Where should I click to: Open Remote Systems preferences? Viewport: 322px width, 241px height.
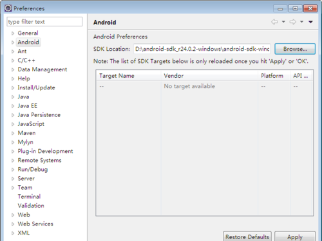(39, 160)
